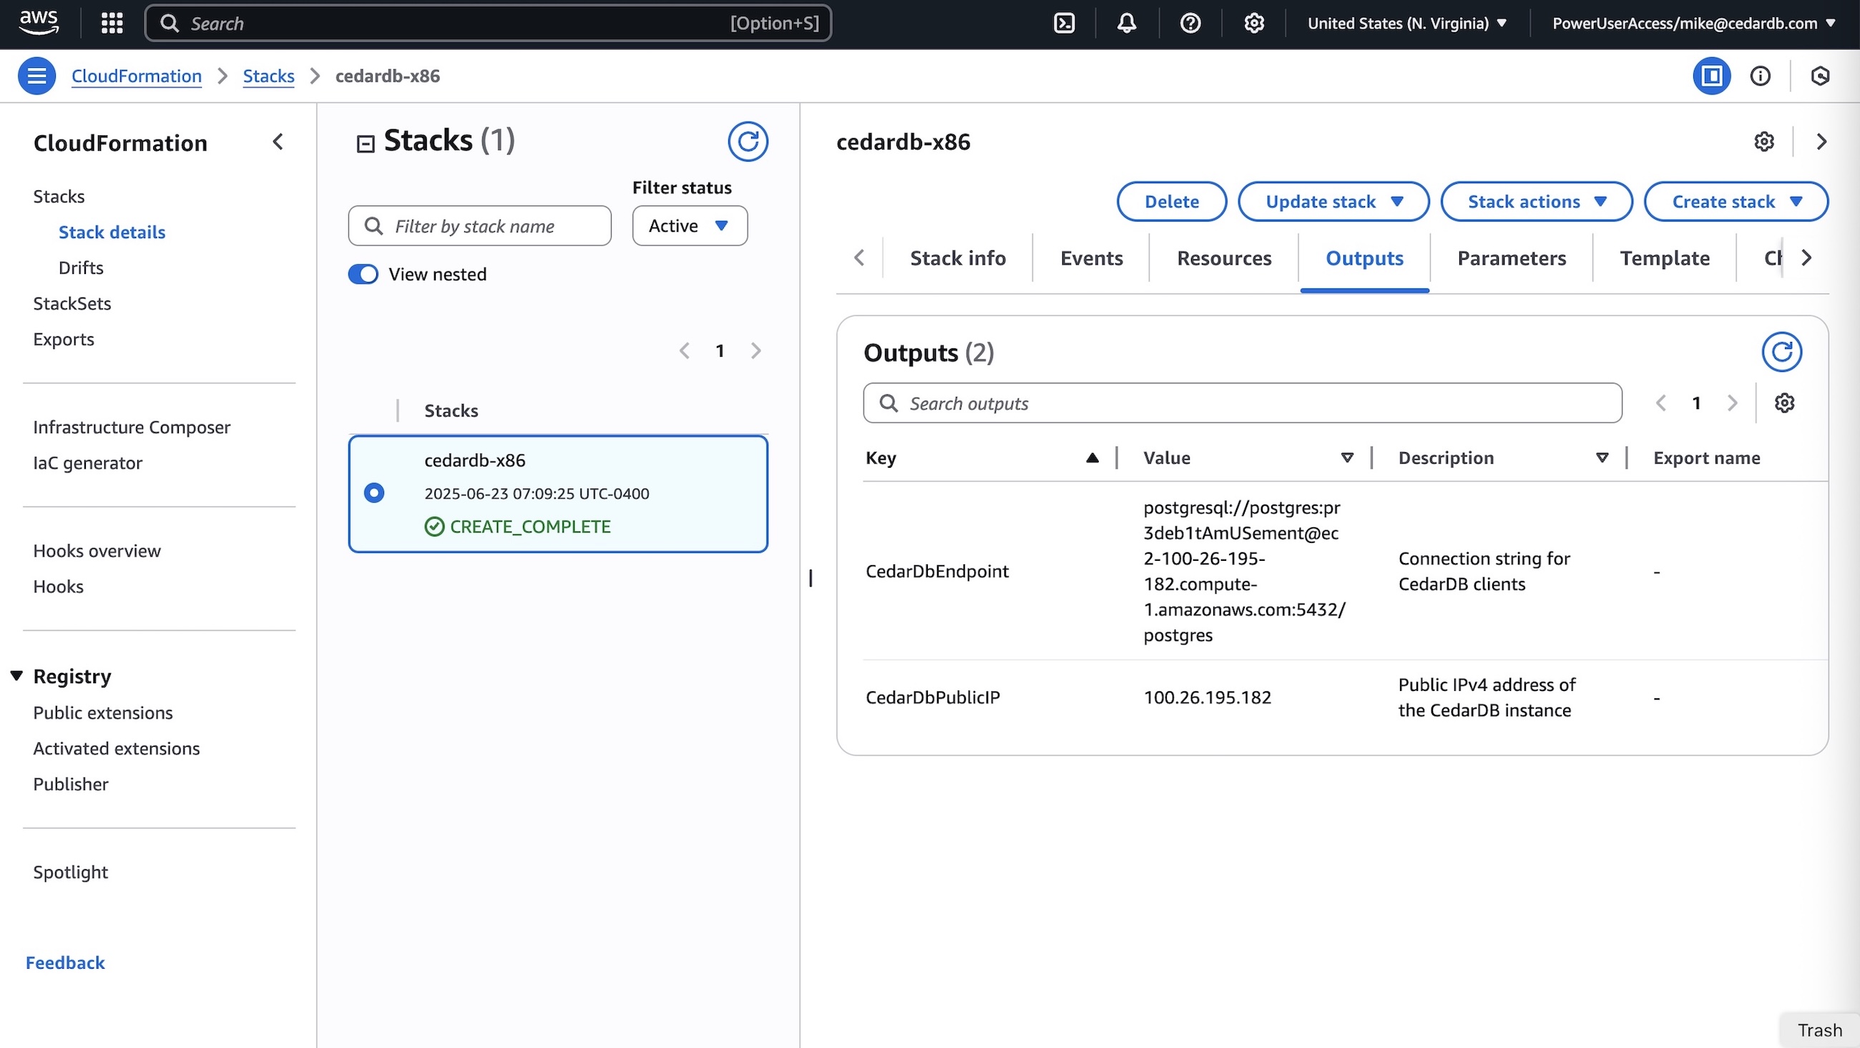This screenshot has height=1048, width=1860.
Task: Open the AWS services grid menu
Action: [x=112, y=22]
